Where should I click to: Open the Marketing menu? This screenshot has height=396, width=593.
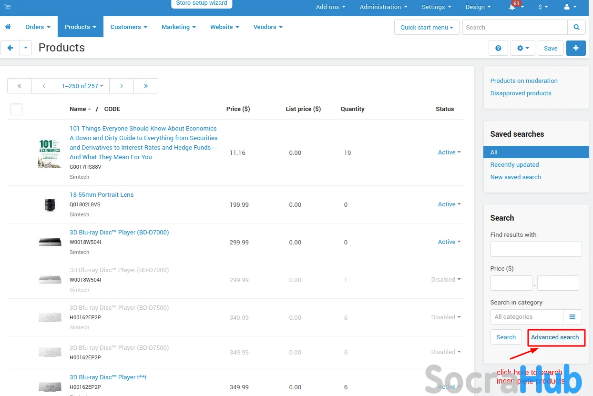click(x=178, y=27)
